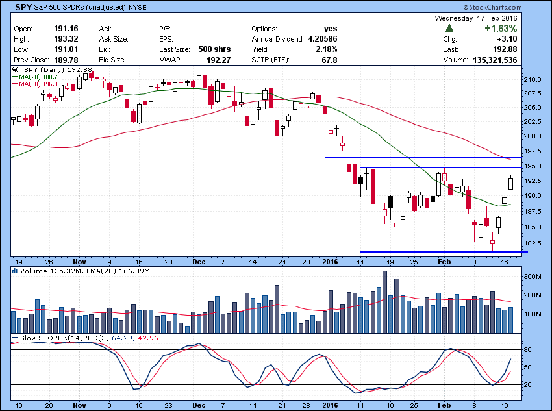The image size is (552, 411).
Task: Click the P/E label
Action: [x=165, y=29]
